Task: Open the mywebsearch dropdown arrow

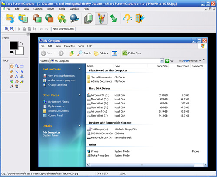Action: [200, 61]
